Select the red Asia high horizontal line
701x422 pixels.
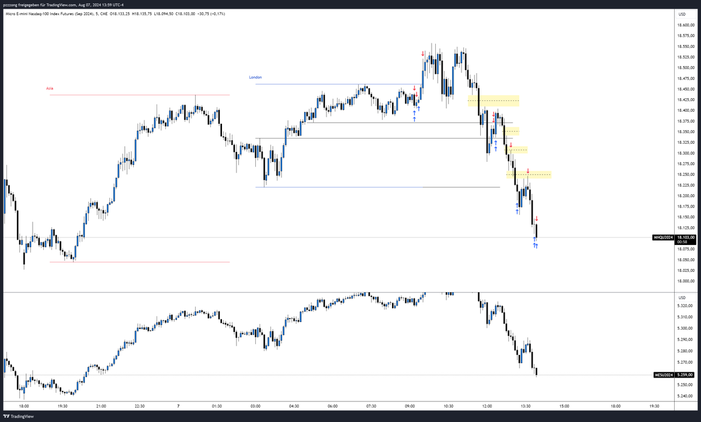[x=140, y=95]
